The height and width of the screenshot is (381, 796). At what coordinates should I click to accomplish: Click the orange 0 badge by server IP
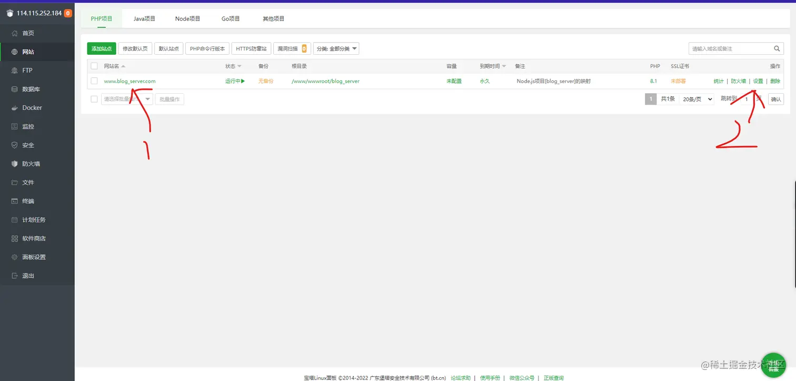[68, 13]
